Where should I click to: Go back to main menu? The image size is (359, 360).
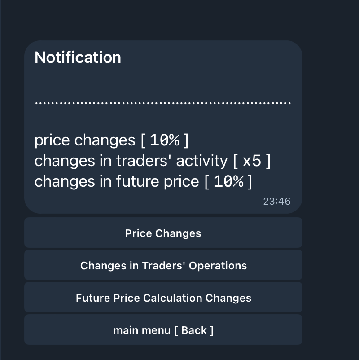tap(163, 330)
